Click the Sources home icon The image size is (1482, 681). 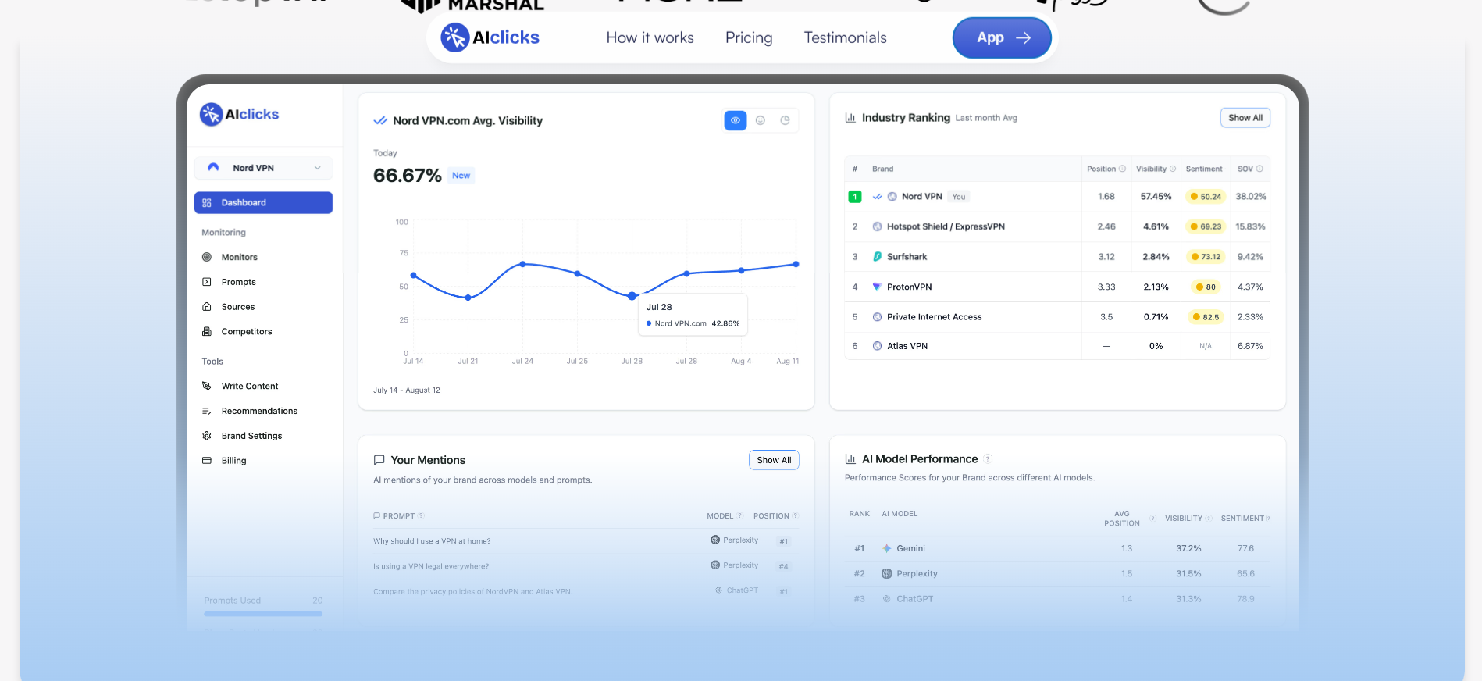207,307
